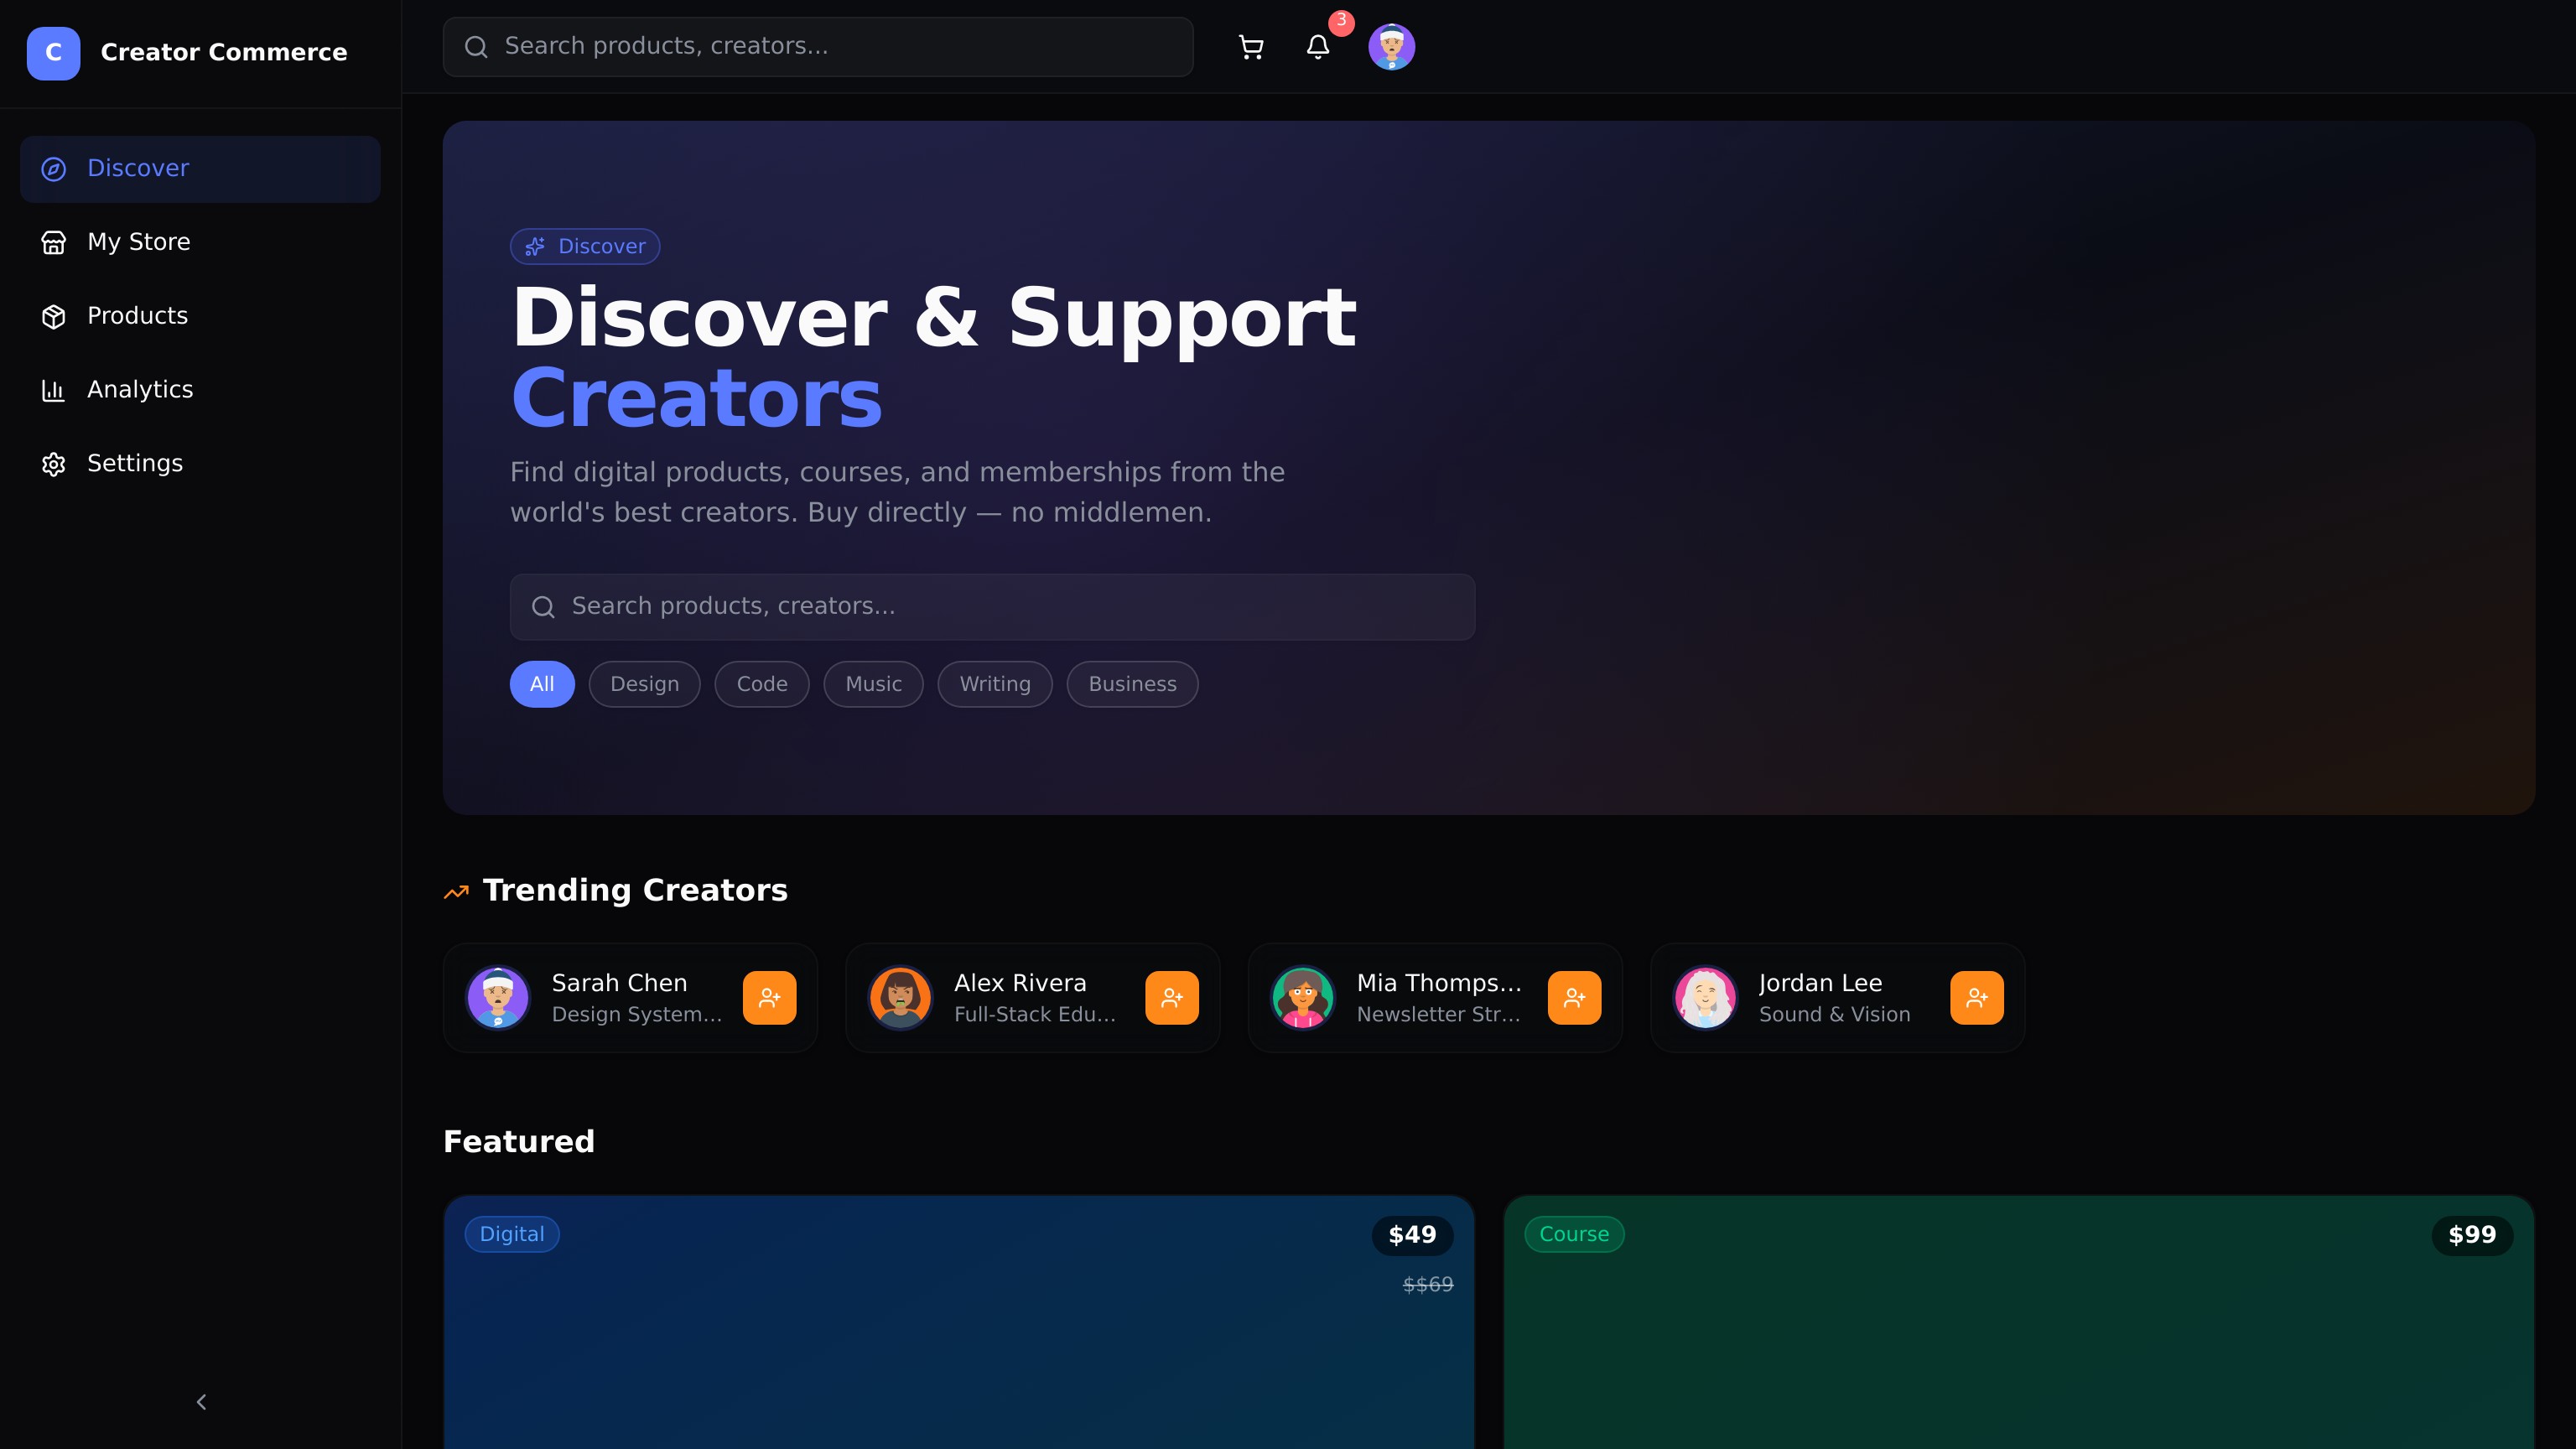The height and width of the screenshot is (1449, 2576).
Task: Choose the Code filter chip
Action: pos(761,684)
